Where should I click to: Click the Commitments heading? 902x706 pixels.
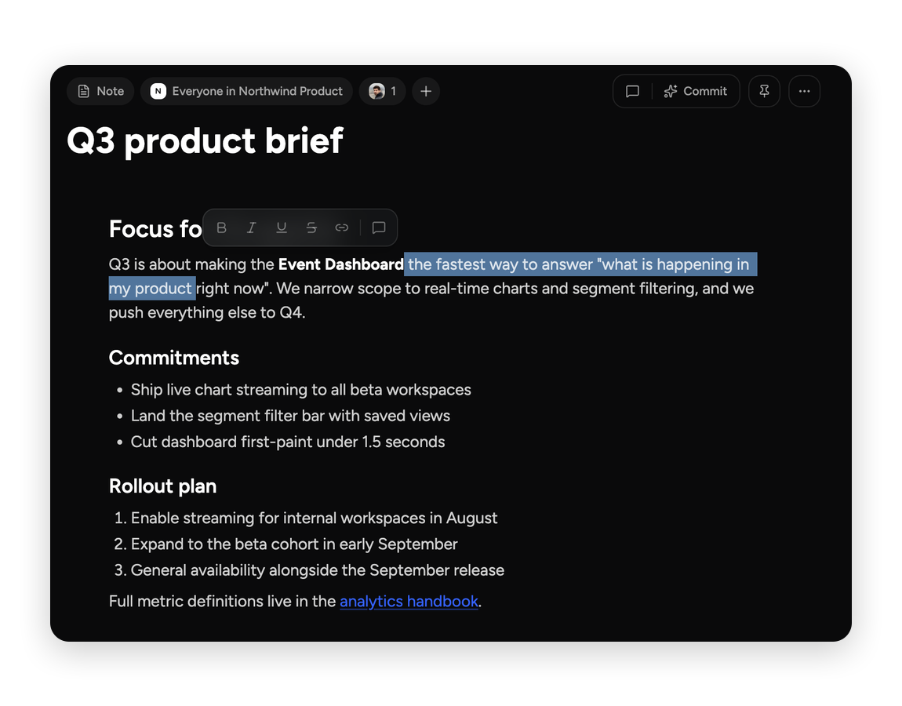[x=173, y=358]
